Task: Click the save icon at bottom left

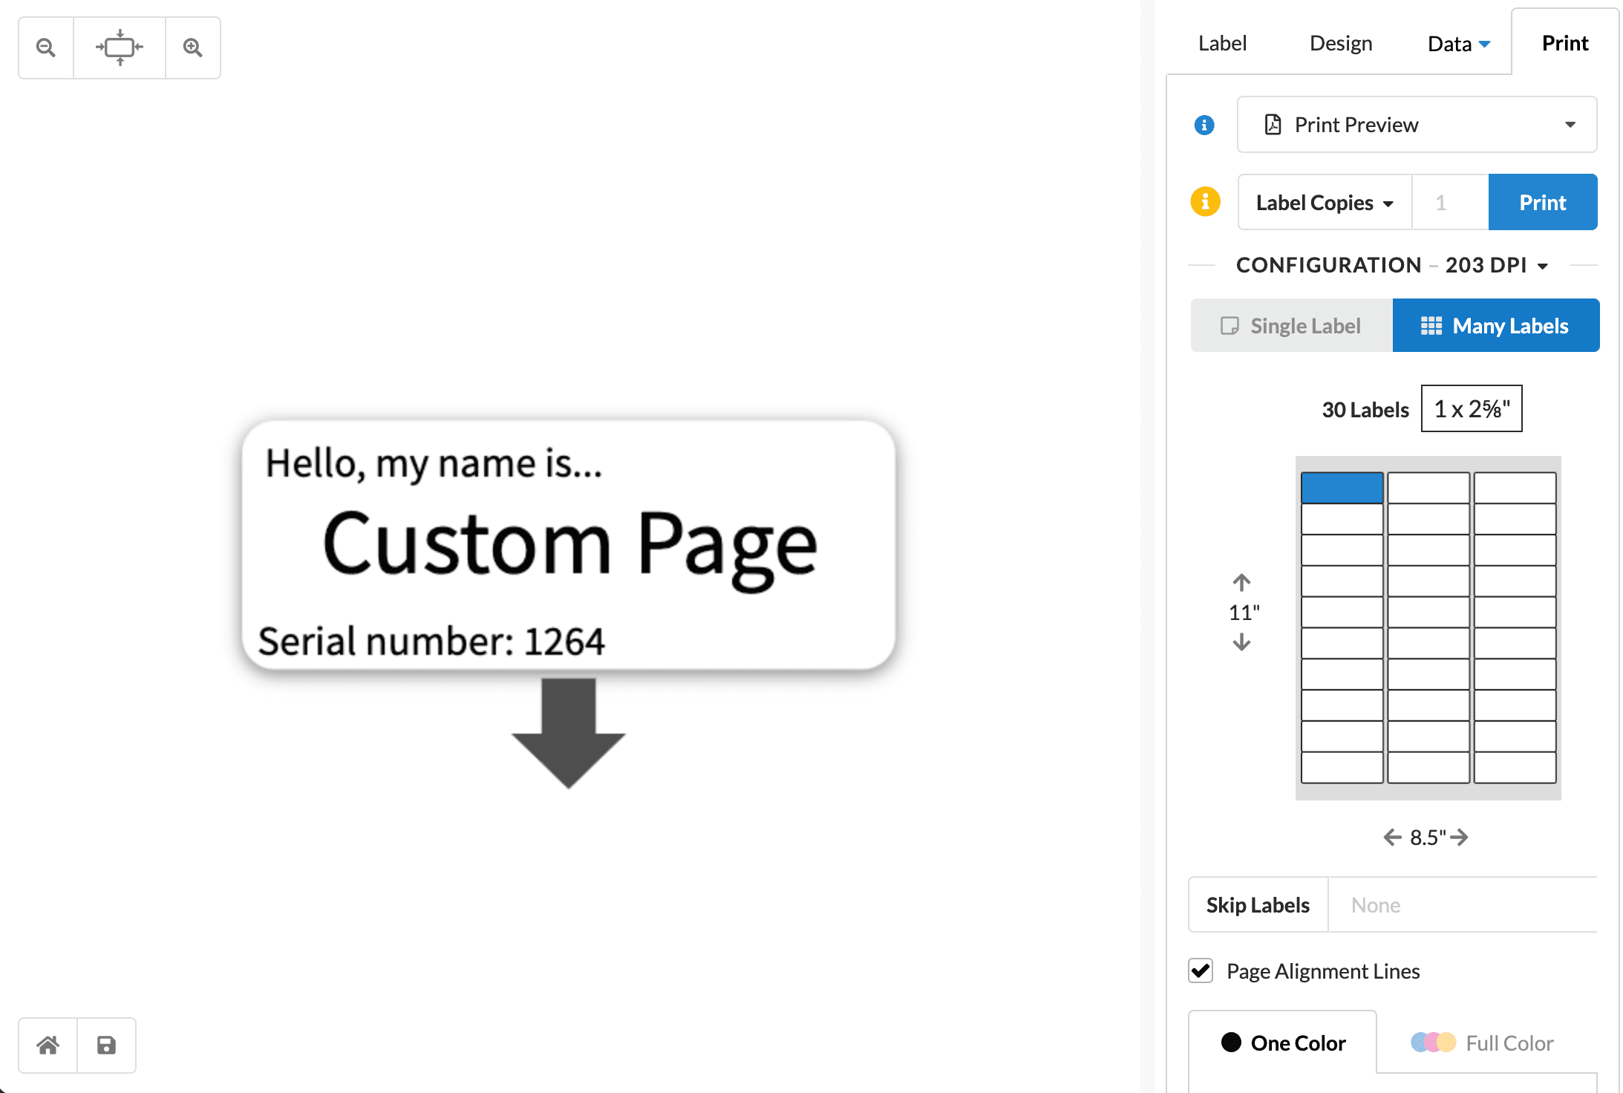Action: coord(106,1045)
